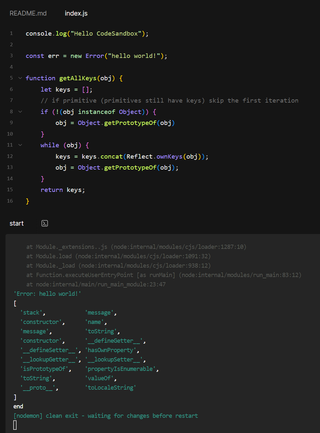320x433 pixels.
Task: Click 'Error: hello world!' terminal output
Action: coord(47,294)
